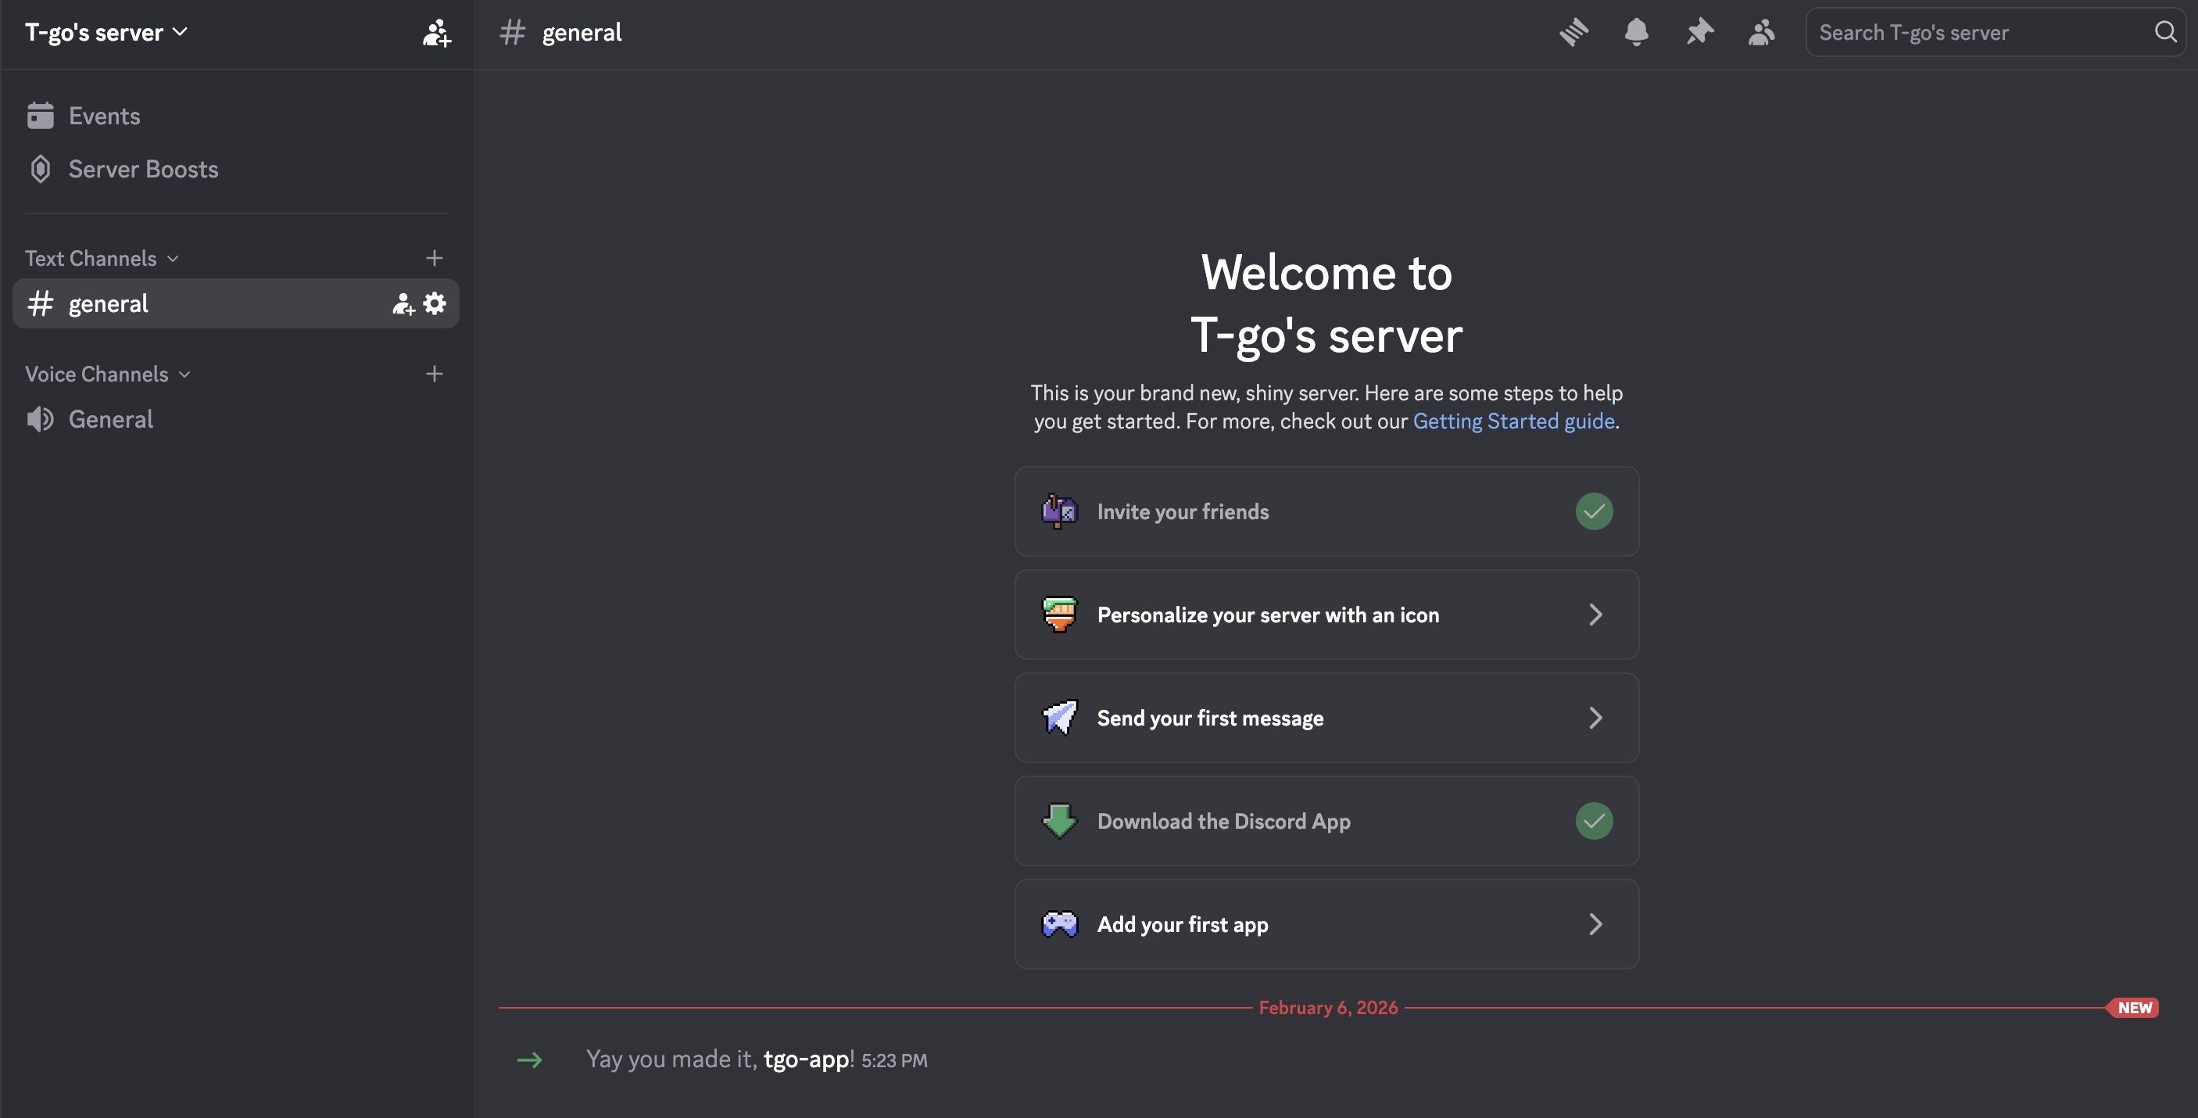Image resolution: width=2198 pixels, height=1118 pixels.
Task: Create an invite for the general channel
Action: [x=402, y=303]
